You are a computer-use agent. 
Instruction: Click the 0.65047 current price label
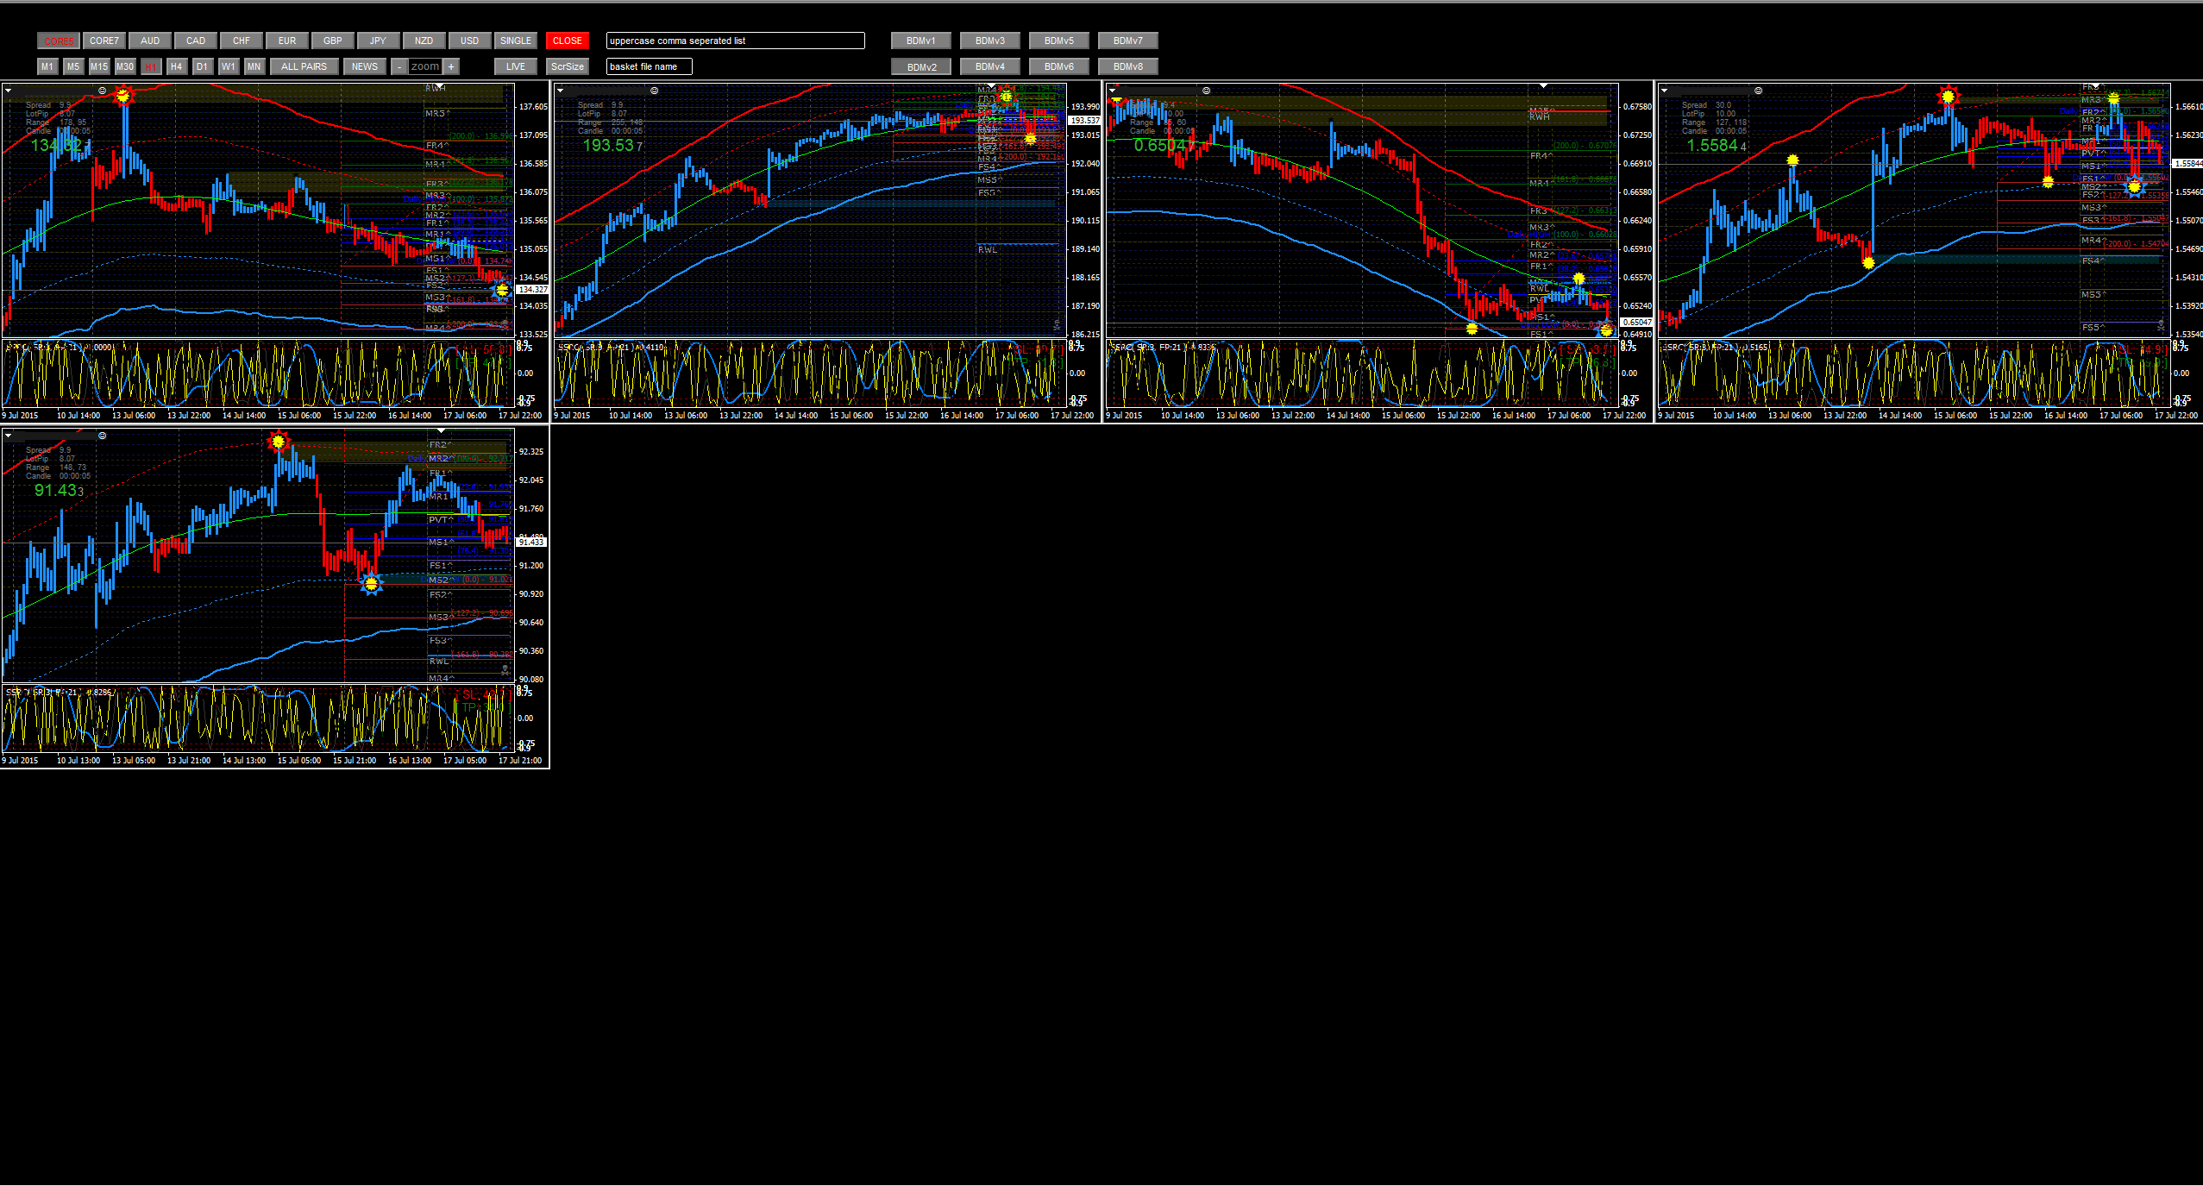[1636, 322]
